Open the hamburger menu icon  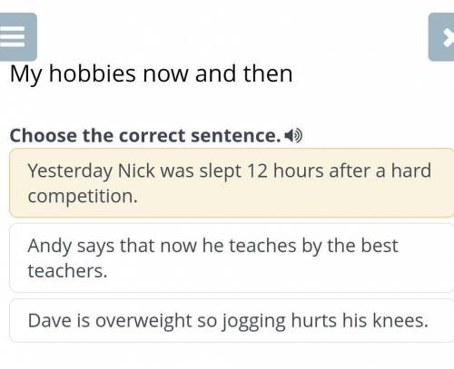click(x=17, y=37)
